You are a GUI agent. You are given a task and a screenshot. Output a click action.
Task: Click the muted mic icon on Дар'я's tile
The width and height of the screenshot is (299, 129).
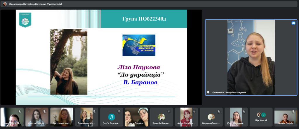coord(119,111)
